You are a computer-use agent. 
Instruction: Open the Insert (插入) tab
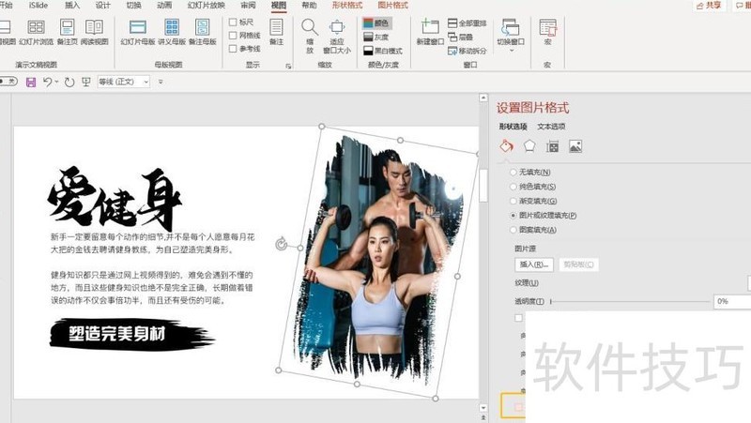tap(72, 6)
